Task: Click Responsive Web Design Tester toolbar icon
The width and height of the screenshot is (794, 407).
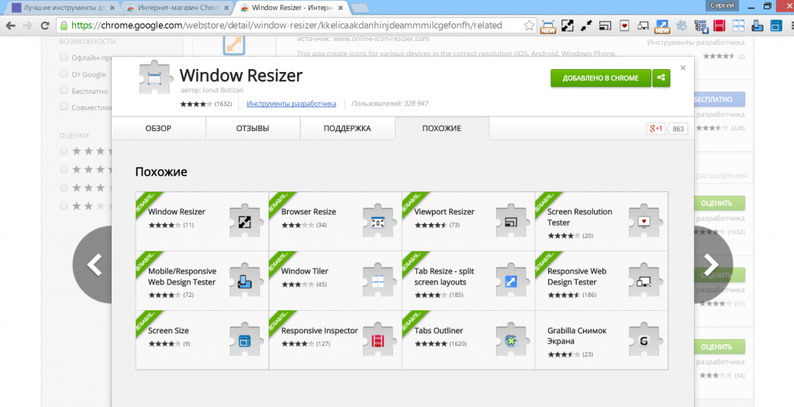Action: click(x=643, y=26)
